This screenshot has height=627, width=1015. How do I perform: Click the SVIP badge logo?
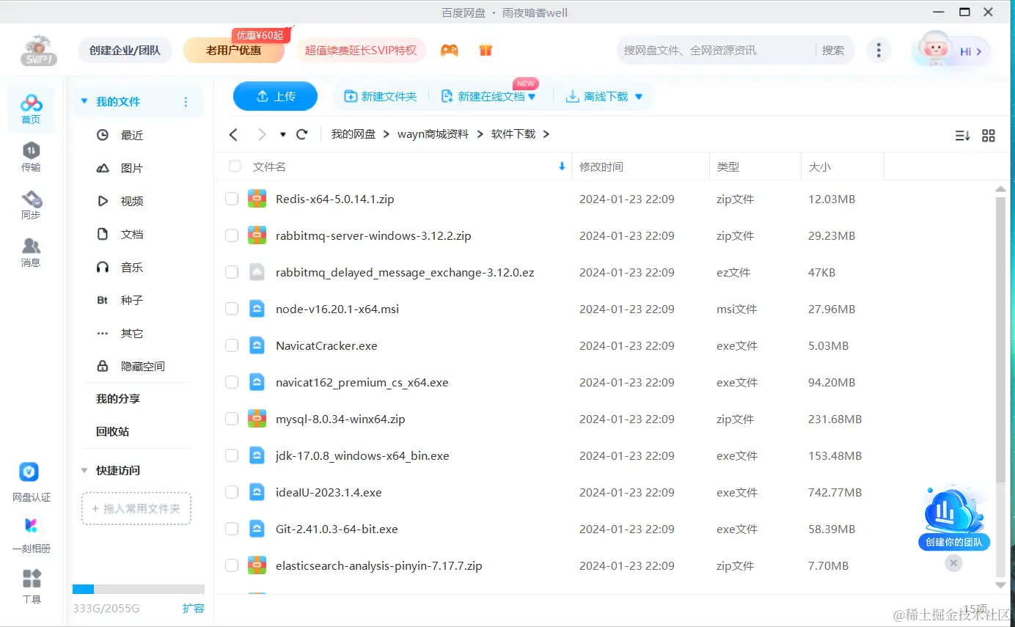pos(39,51)
